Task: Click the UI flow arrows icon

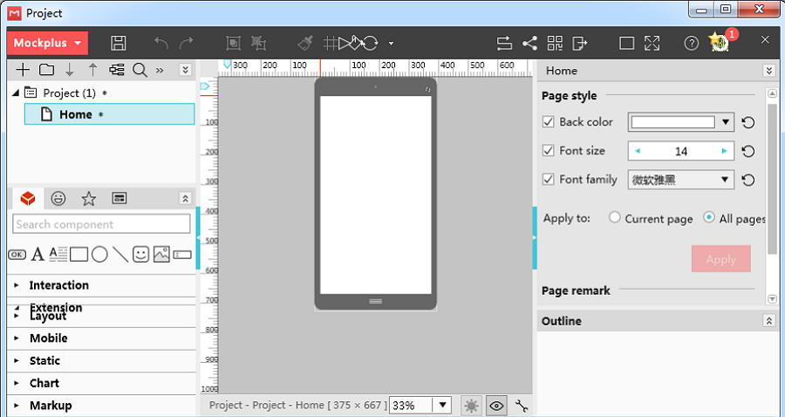Action: point(504,43)
